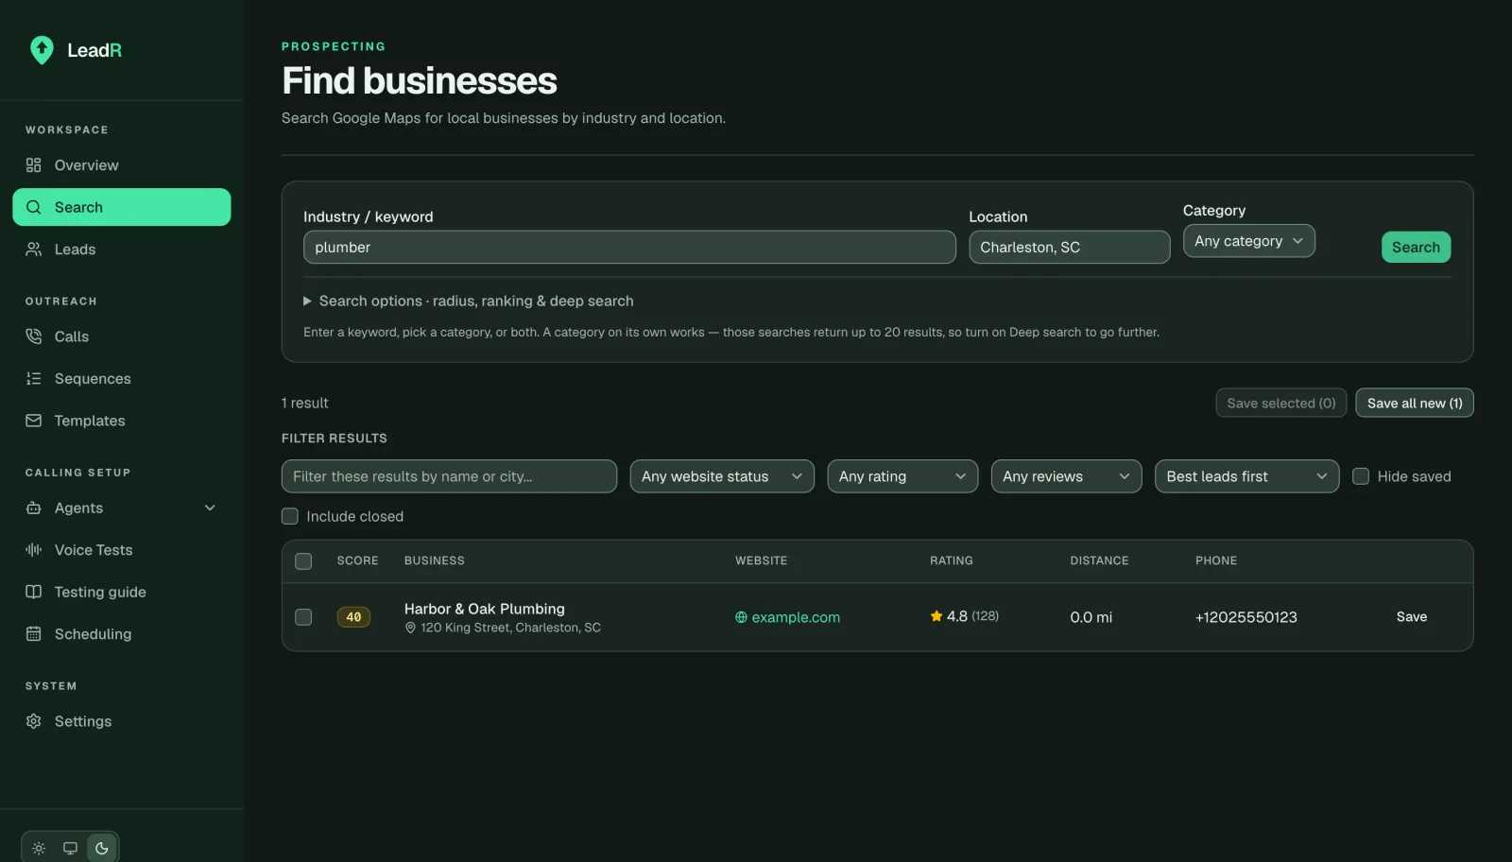Open the Any reviews dropdown
Image resolution: width=1512 pixels, height=862 pixels.
tap(1066, 476)
